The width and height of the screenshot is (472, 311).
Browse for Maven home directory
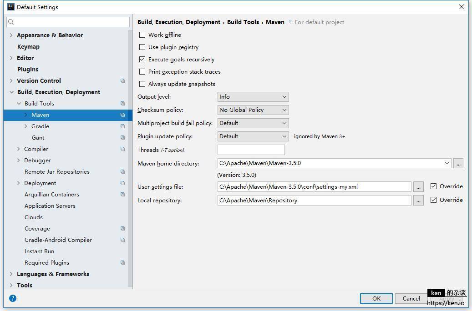click(458, 163)
